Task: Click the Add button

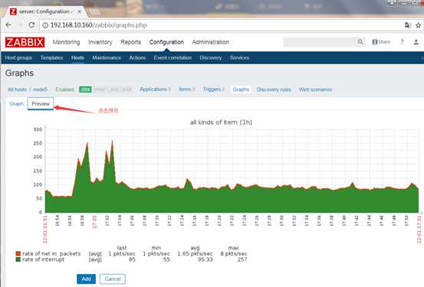Action: click(x=86, y=279)
